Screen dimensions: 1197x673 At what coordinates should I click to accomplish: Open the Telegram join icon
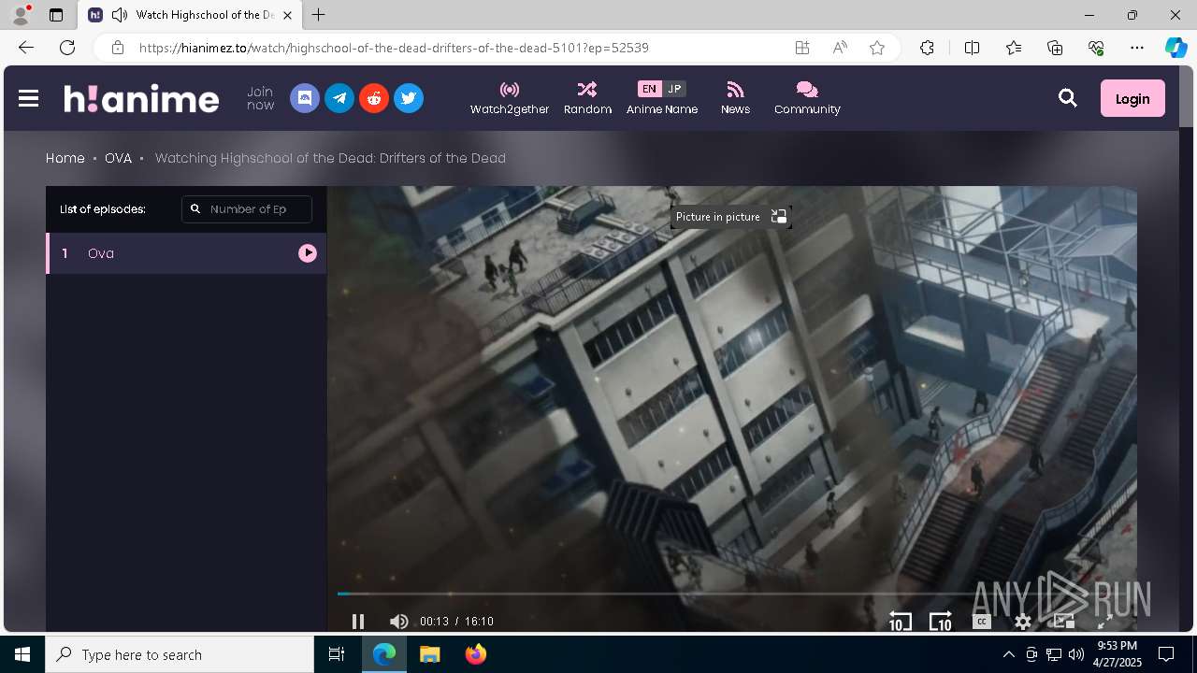click(339, 98)
